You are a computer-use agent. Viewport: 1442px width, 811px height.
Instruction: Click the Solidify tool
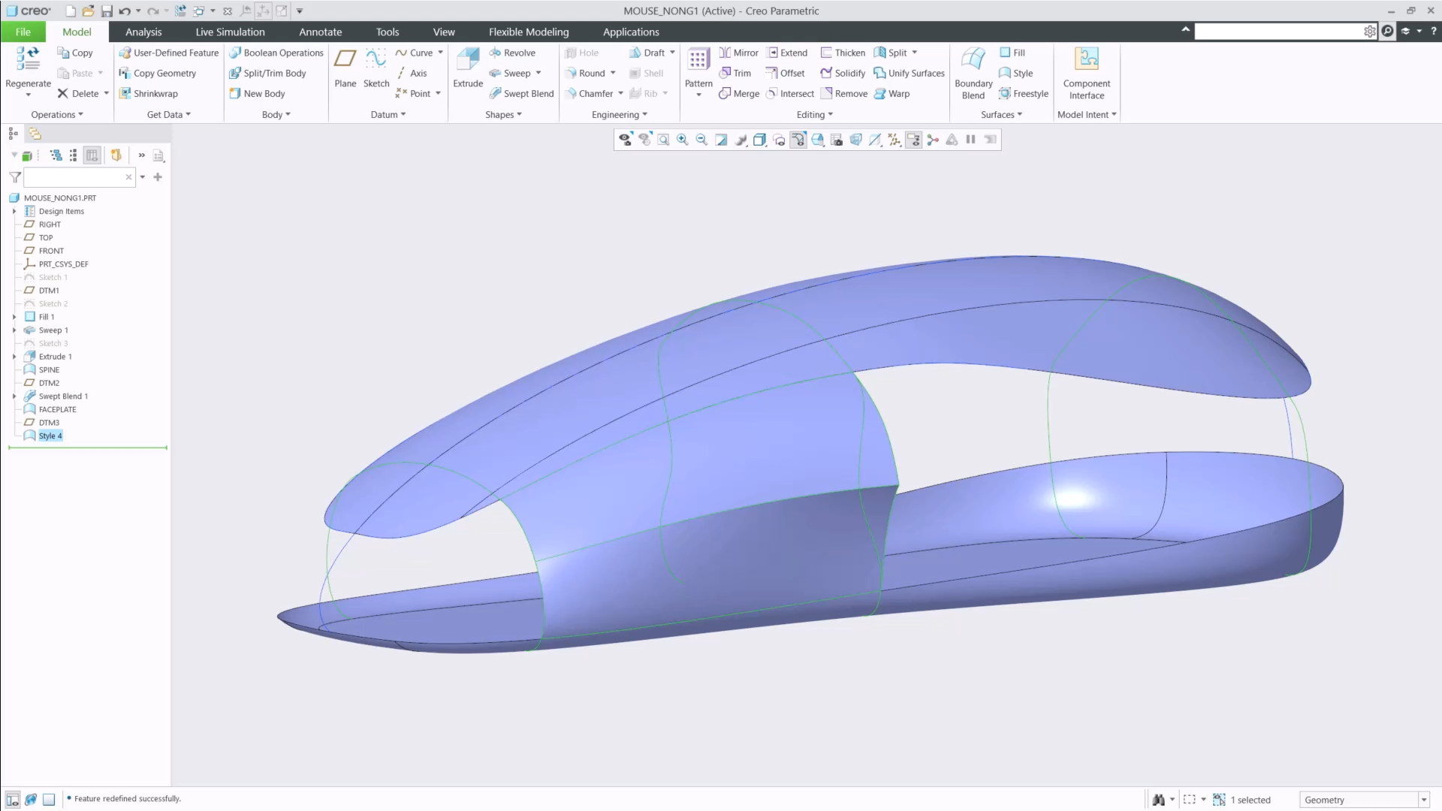click(843, 73)
